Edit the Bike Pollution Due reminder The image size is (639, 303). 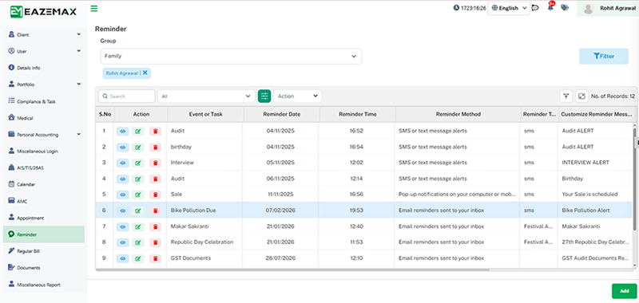138,211
